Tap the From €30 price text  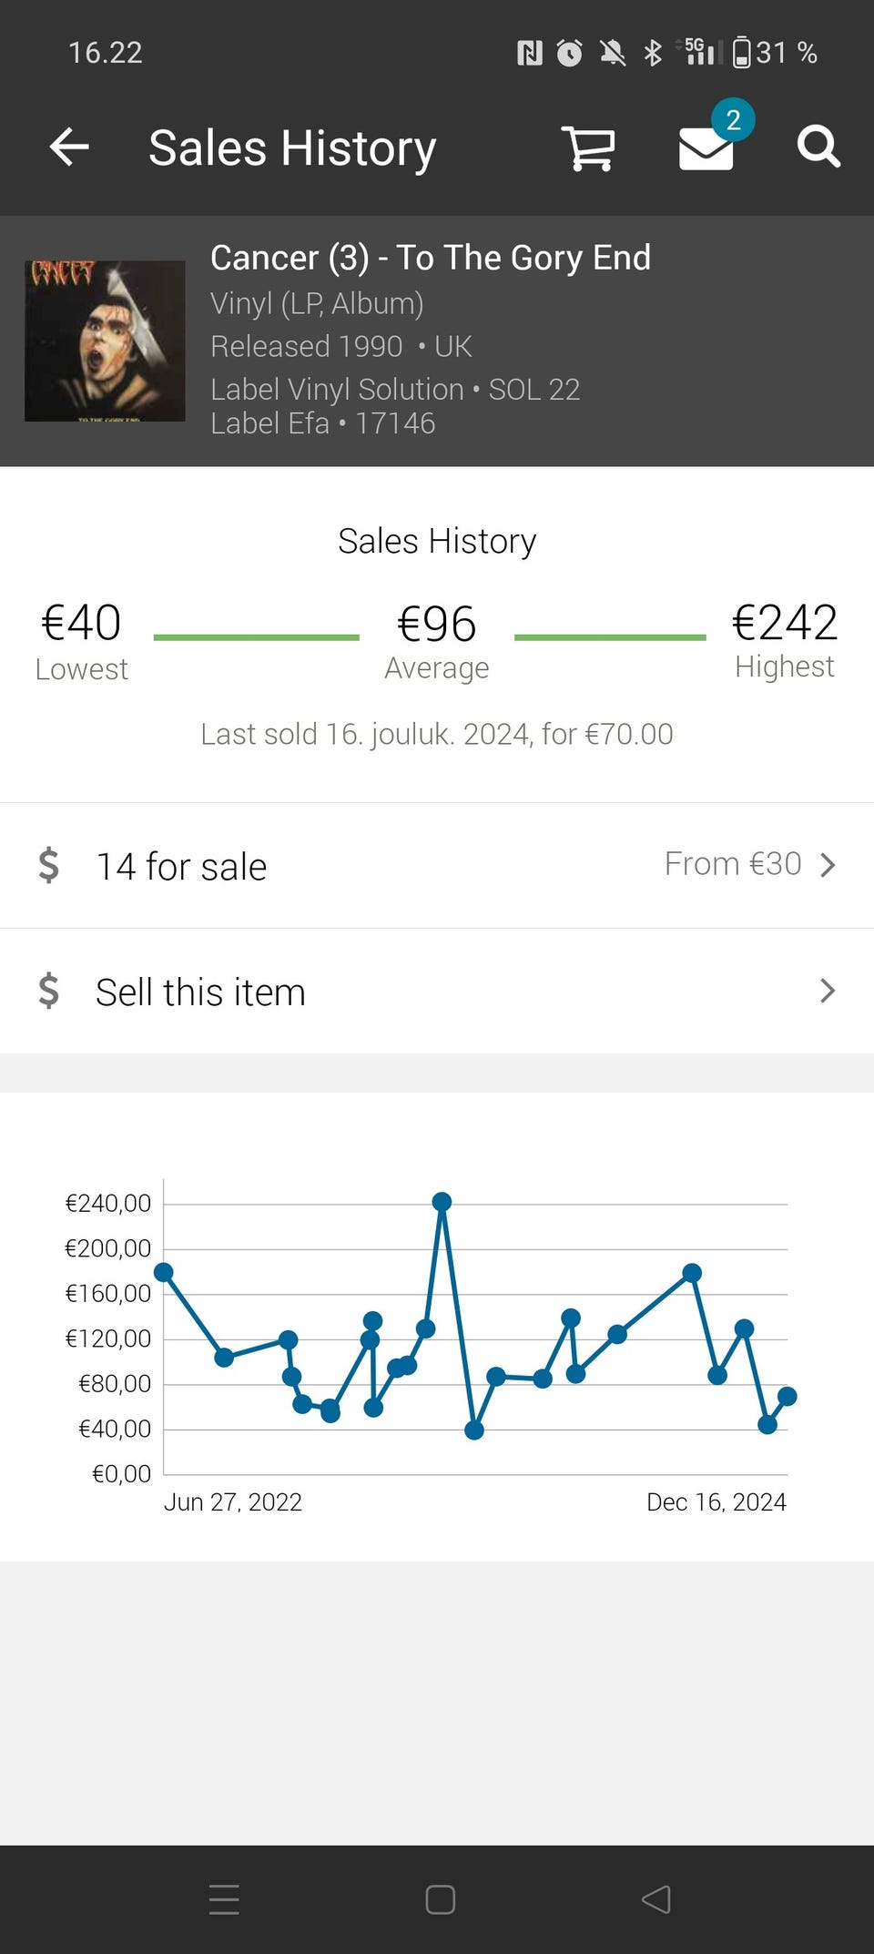tap(732, 863)
